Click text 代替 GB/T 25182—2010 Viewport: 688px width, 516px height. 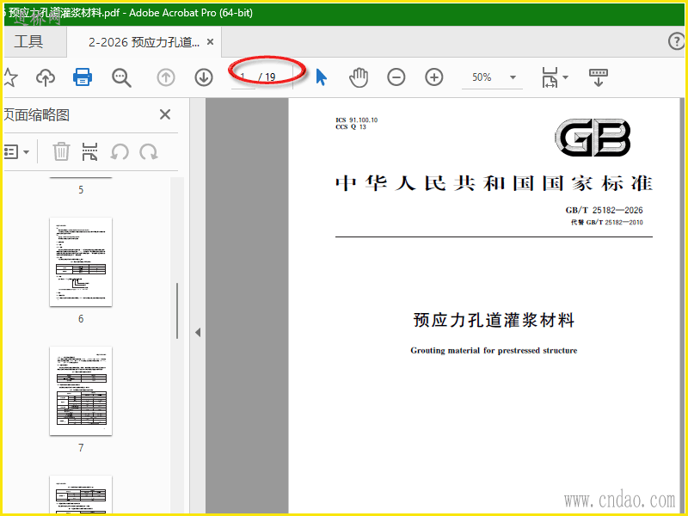coord(607,223)
